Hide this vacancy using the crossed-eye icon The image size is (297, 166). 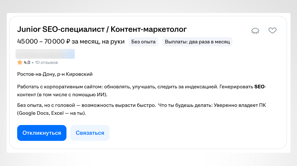[x=255, y=30]
